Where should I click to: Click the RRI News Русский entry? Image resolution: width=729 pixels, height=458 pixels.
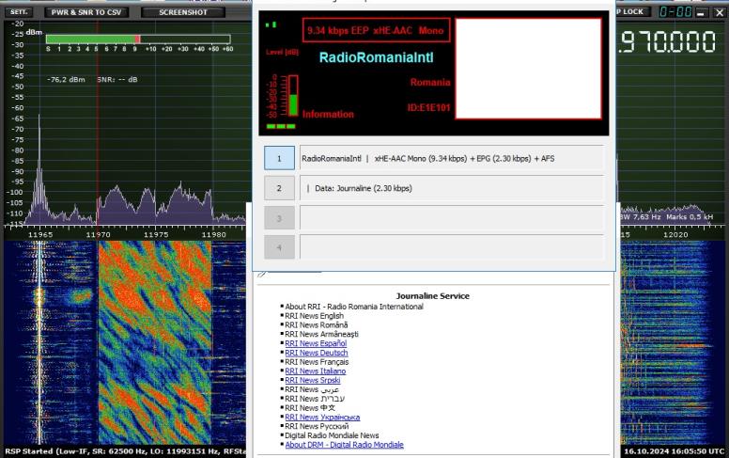click(317, 426)
